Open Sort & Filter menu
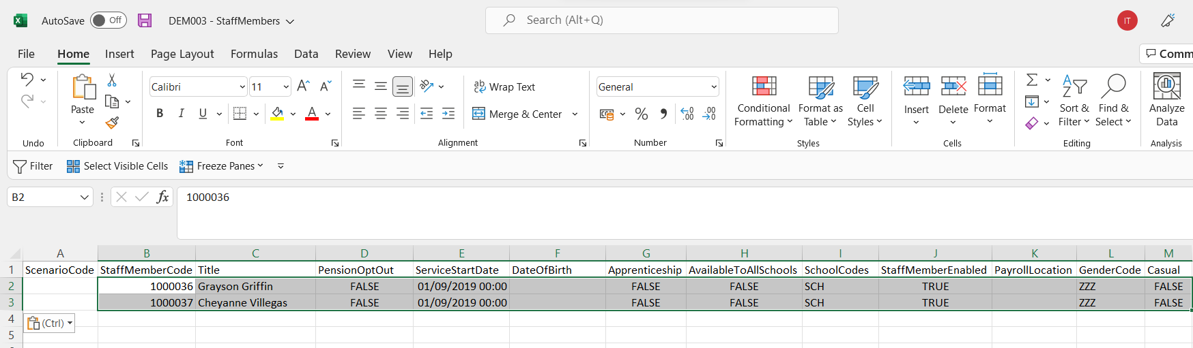The image size is (1193, 348). 1074,101
